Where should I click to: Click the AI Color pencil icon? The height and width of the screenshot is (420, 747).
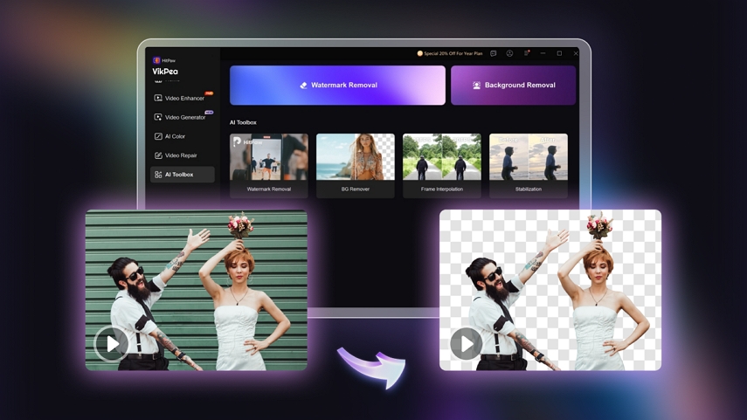158,136
